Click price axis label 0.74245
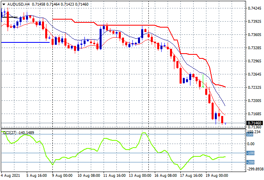Viewport: 264px width, 180px height. click(254, 8)
